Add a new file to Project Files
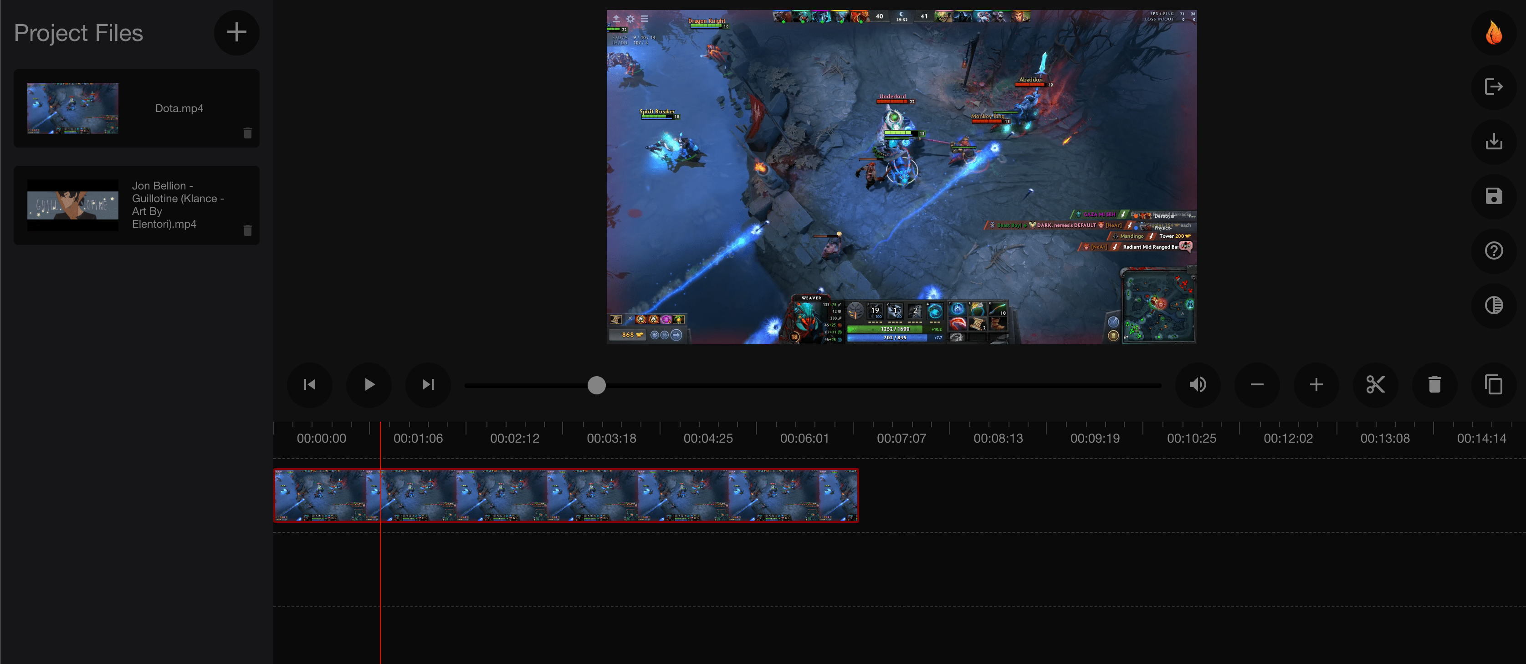Image resolution: width=1526 pixels, height=664 pixels. point(236,33)
